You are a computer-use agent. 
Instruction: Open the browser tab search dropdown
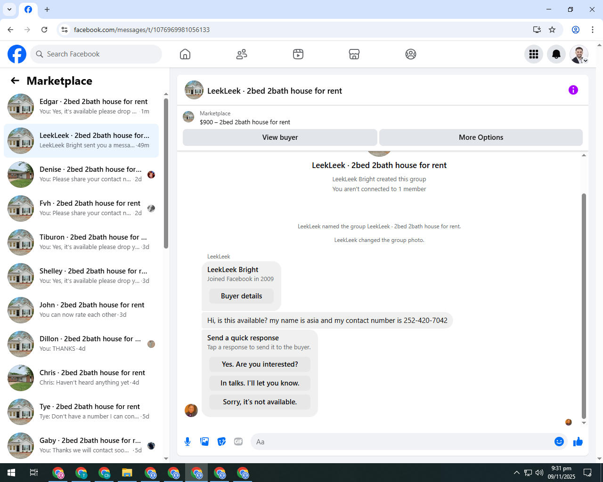[9, 9]
